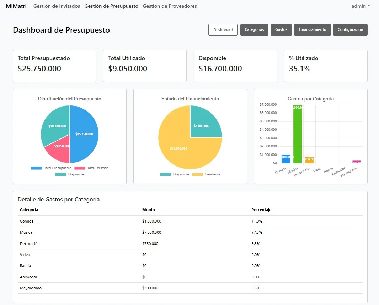Open the Configuración page
Image resolution: width=379 pixels, height=305 pixels.
pos(350,30)
